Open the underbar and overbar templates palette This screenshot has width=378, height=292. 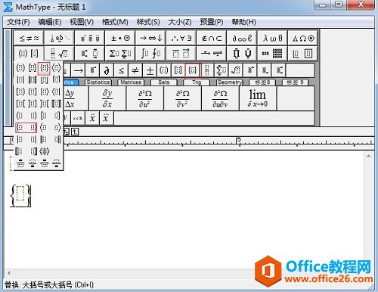181,53
